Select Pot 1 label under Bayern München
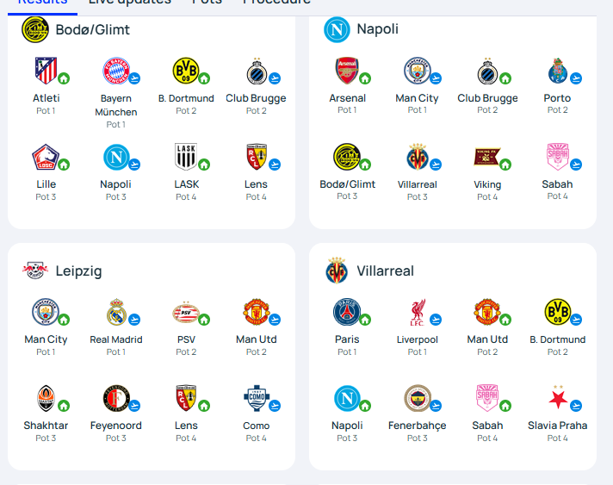The height and width of the screenshot is (485, 613). 115,124
